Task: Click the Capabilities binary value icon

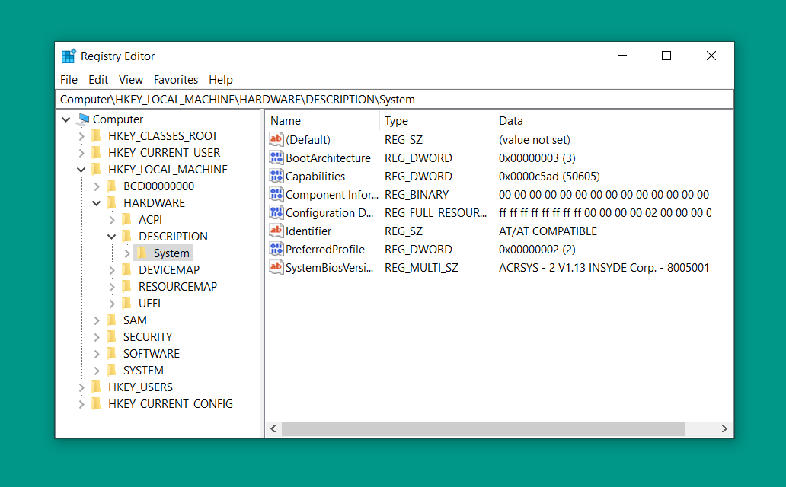Action: pyautogui.click(x=276, y=176)
